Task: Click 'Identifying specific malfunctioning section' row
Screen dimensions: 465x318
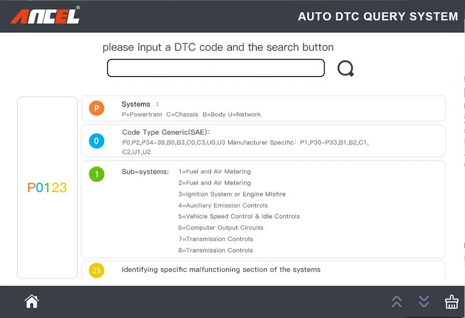Action: (264, 270)
